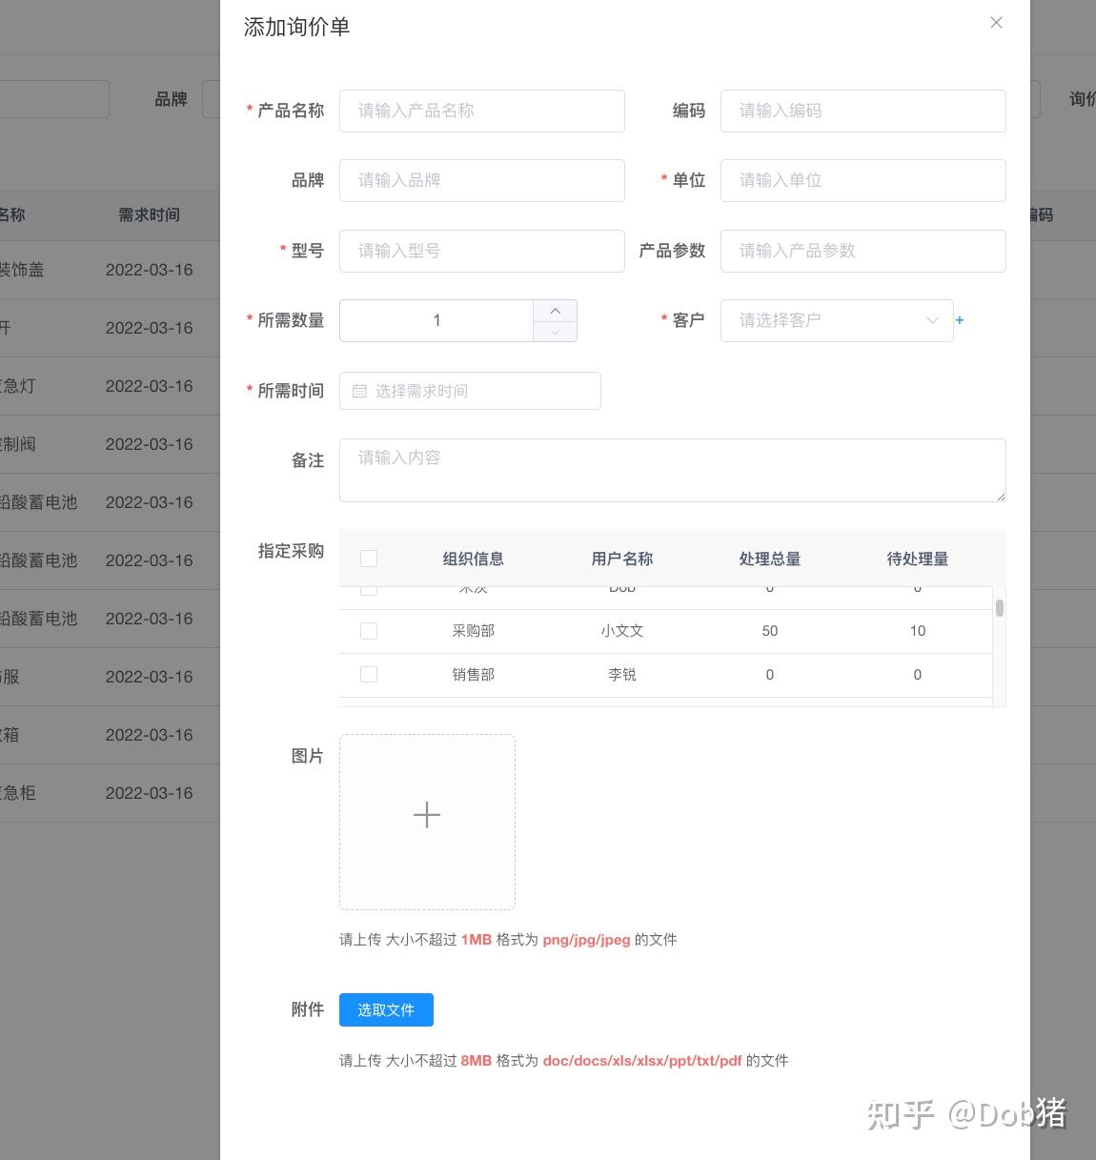
Task: Click the 组织信息 column header
Action: (473, 559)
